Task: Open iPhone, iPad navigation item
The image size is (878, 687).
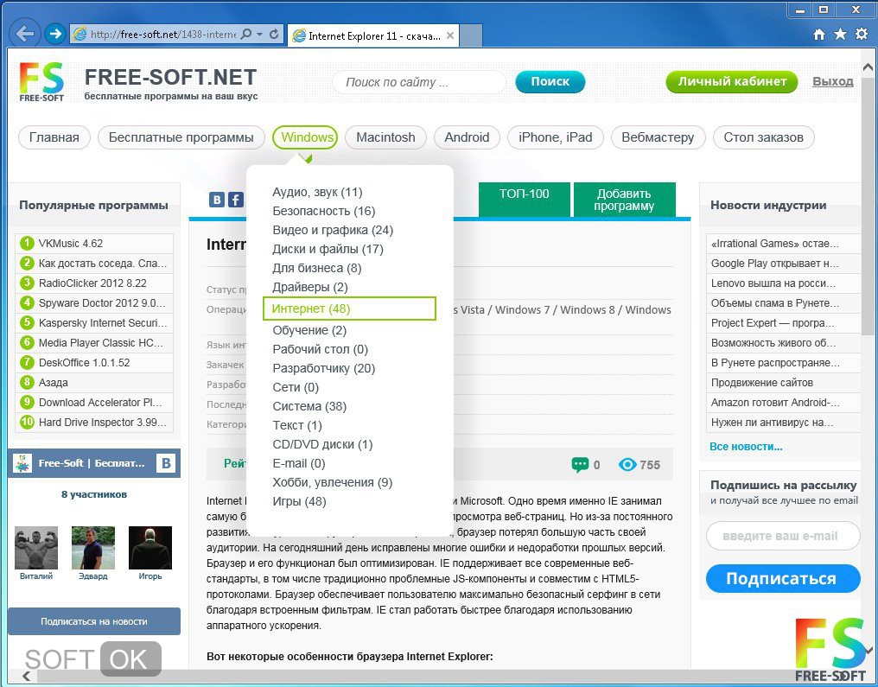Action: click(x=556, y=137)
